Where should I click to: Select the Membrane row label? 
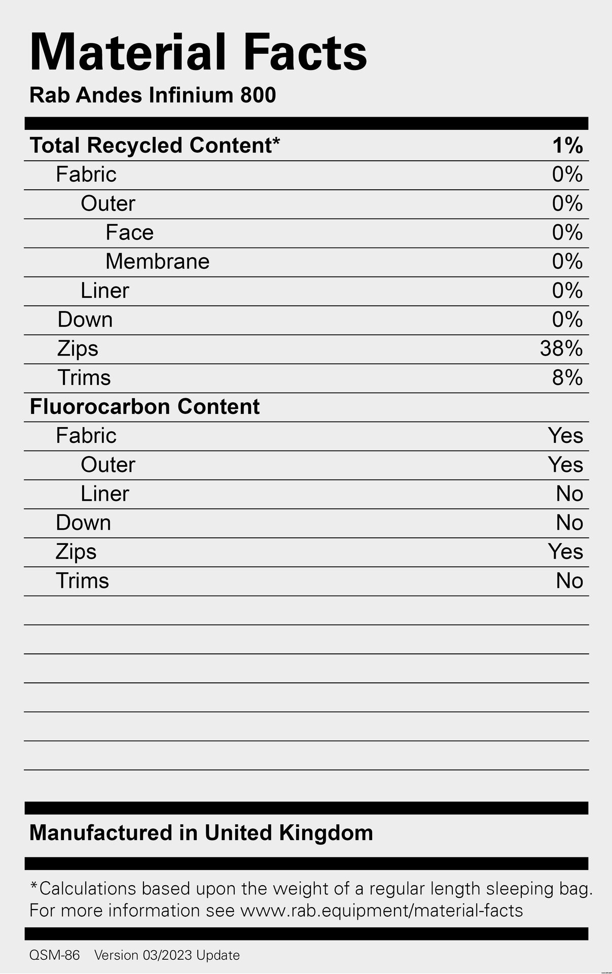pos(157,262)
